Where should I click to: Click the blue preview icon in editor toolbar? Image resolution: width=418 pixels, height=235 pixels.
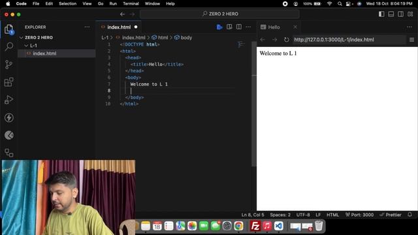[219, 27]
